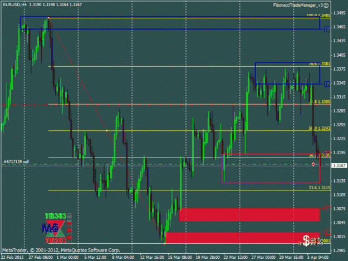
Task: Click the blue price tag beside 1.3345
Action: click(327, 84)
